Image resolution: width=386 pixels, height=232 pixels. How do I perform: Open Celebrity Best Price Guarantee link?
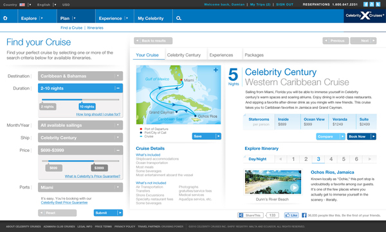tap(64, 203)
